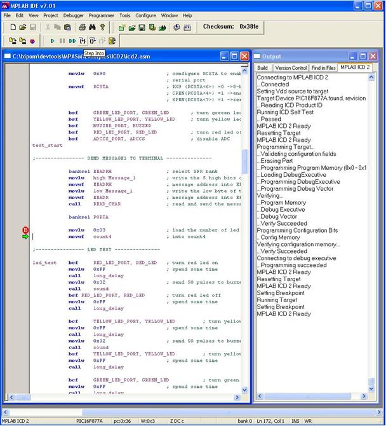The image size is (386, 426).
Task: Click the Program Target Device icon
Action: click(13, 41)
